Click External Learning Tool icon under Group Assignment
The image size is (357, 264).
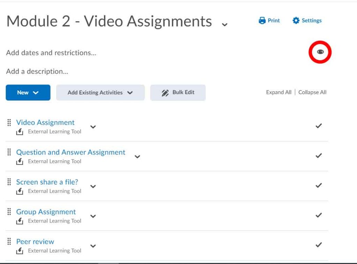click(20, 221)
